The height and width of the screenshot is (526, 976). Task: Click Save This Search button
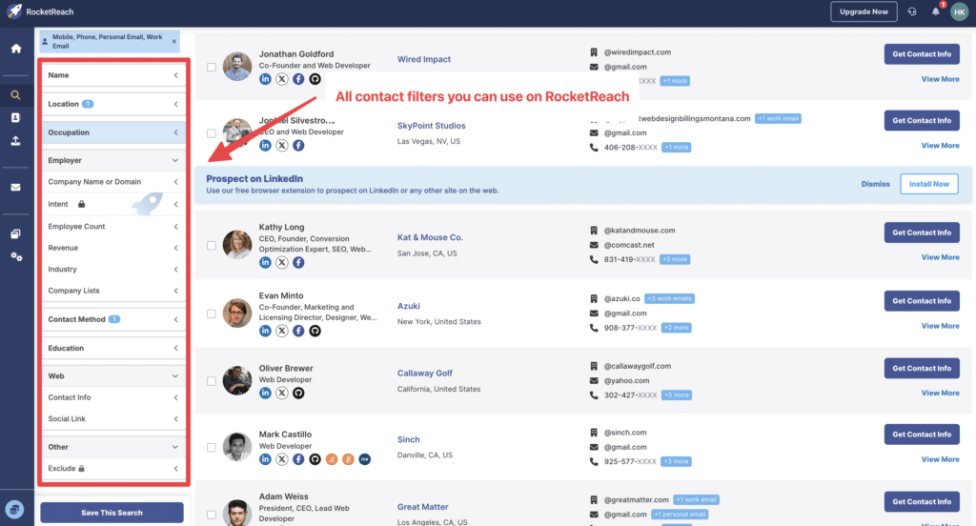[112, 513]
